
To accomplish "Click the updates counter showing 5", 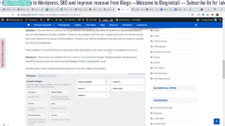I will 42,20.
